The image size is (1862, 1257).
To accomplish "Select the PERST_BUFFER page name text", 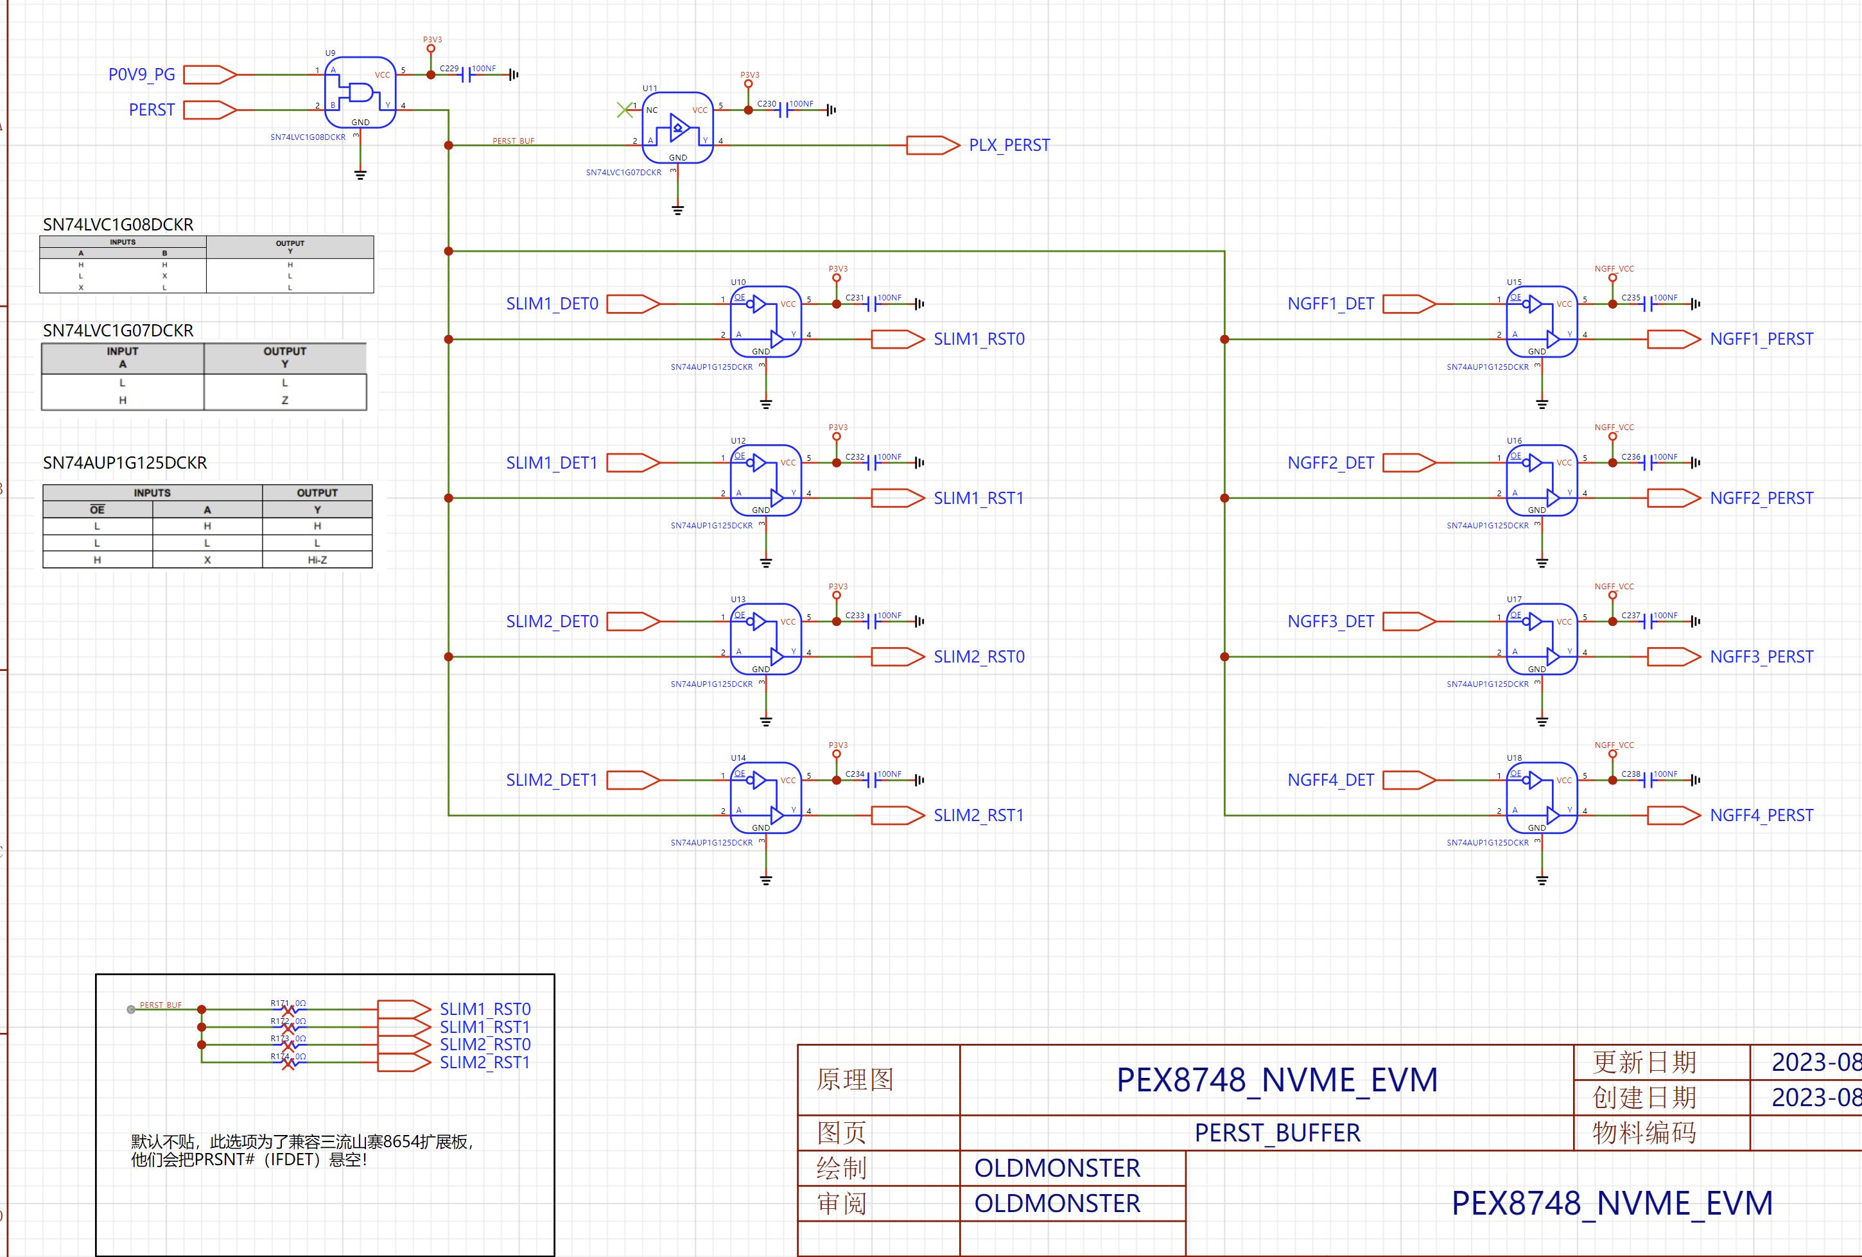I will click(x=1277, y=1133).
